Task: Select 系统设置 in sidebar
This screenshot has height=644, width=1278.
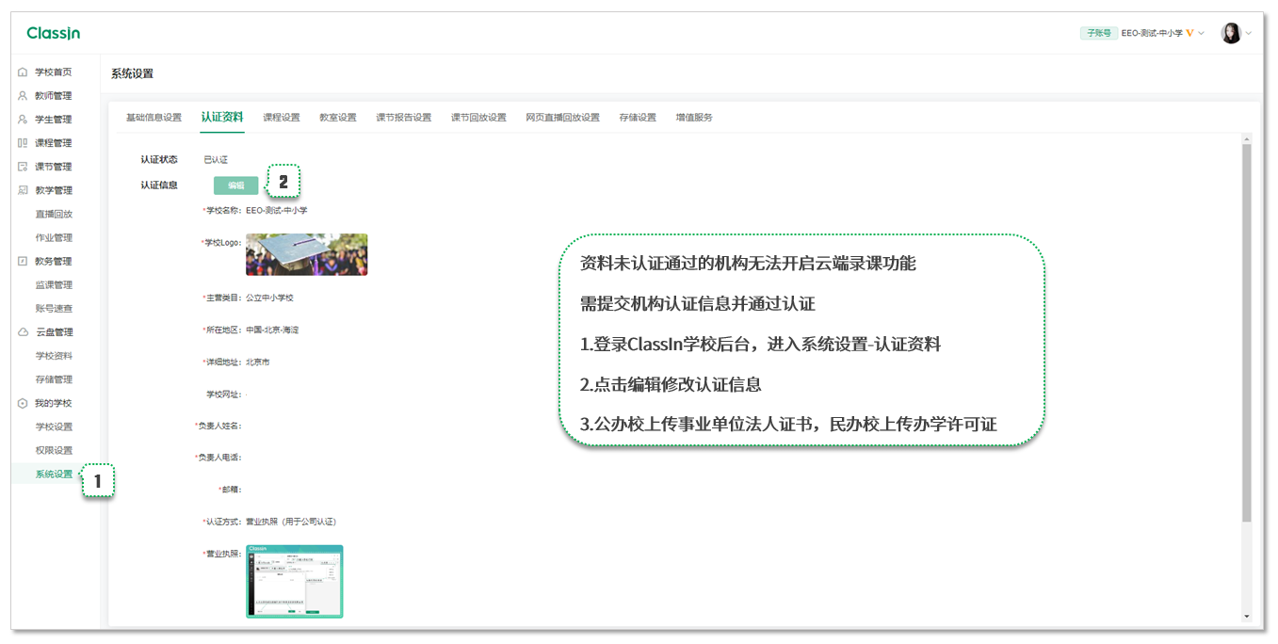Action: click(x=54, y=474)
